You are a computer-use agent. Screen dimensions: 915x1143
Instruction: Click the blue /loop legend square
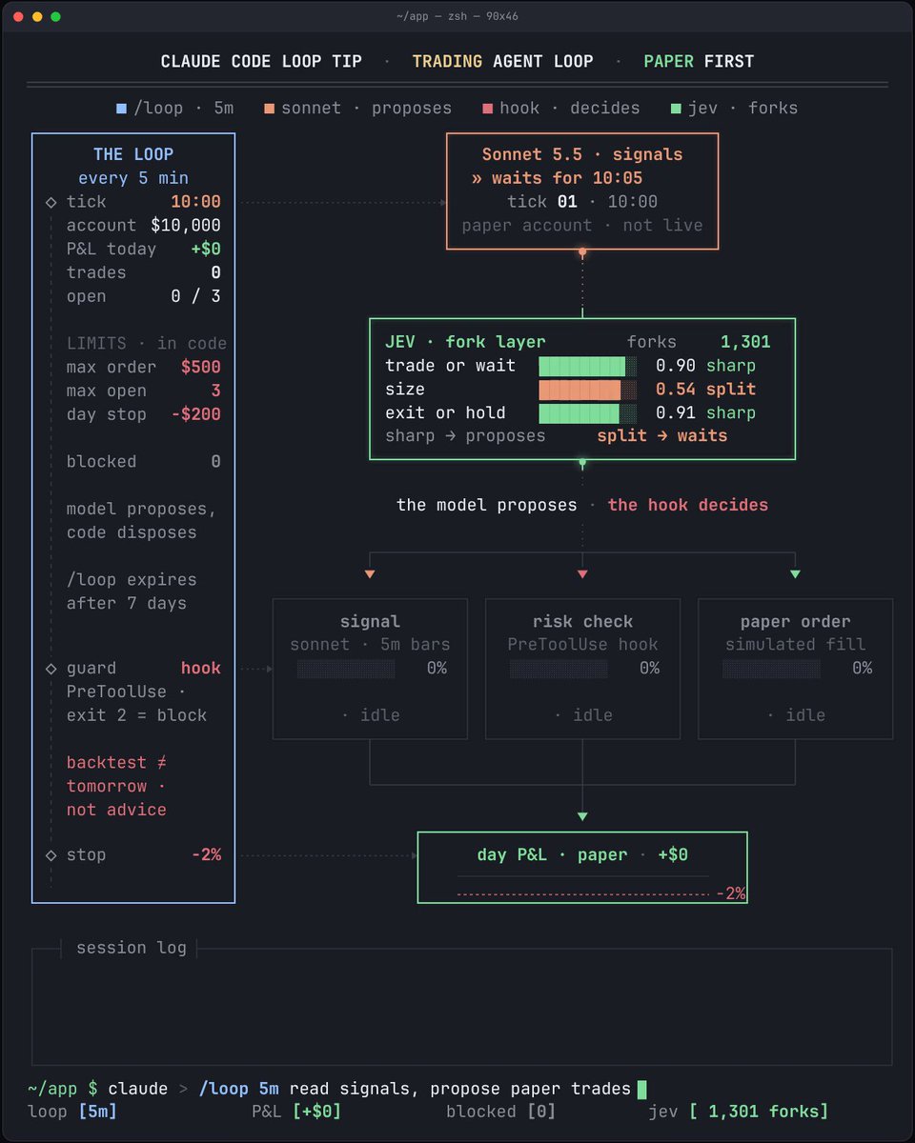[x=121, y=108]
